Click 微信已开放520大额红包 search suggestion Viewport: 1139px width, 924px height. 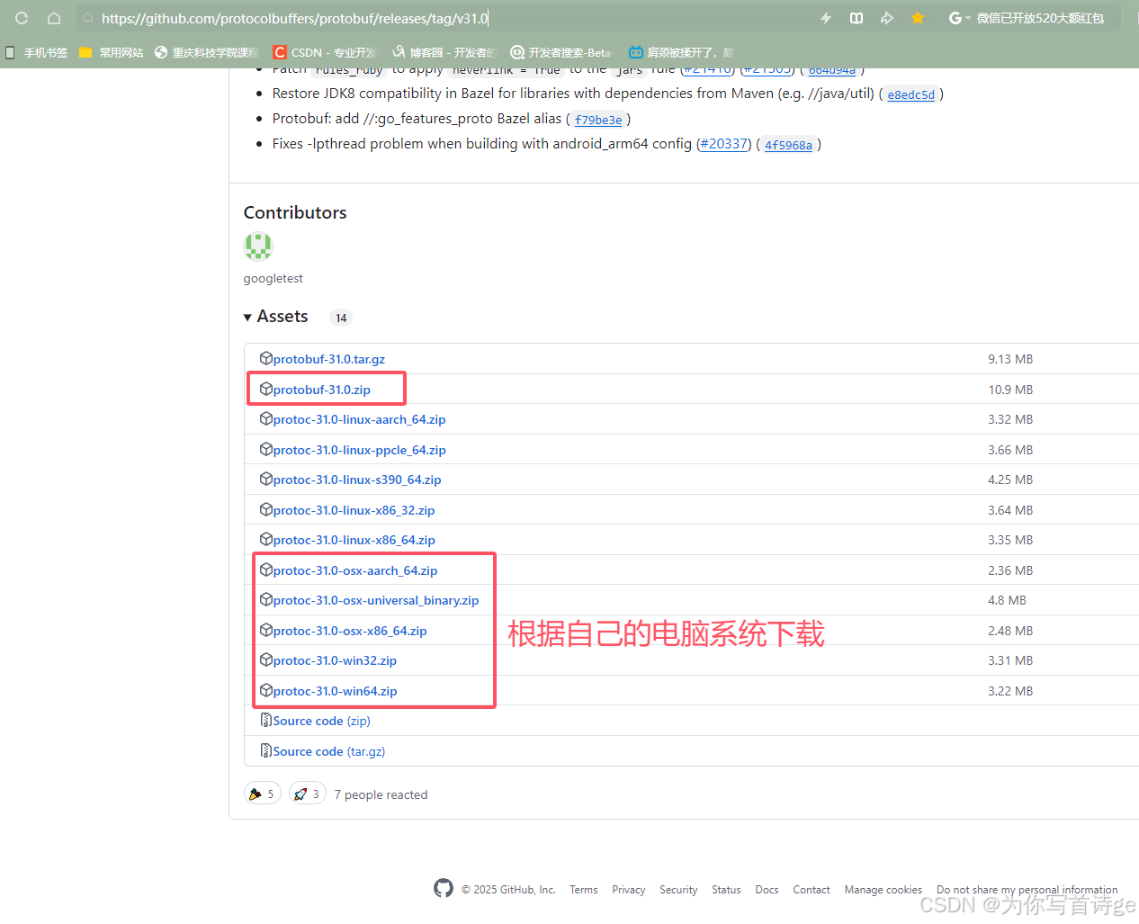coord(1040,18)
